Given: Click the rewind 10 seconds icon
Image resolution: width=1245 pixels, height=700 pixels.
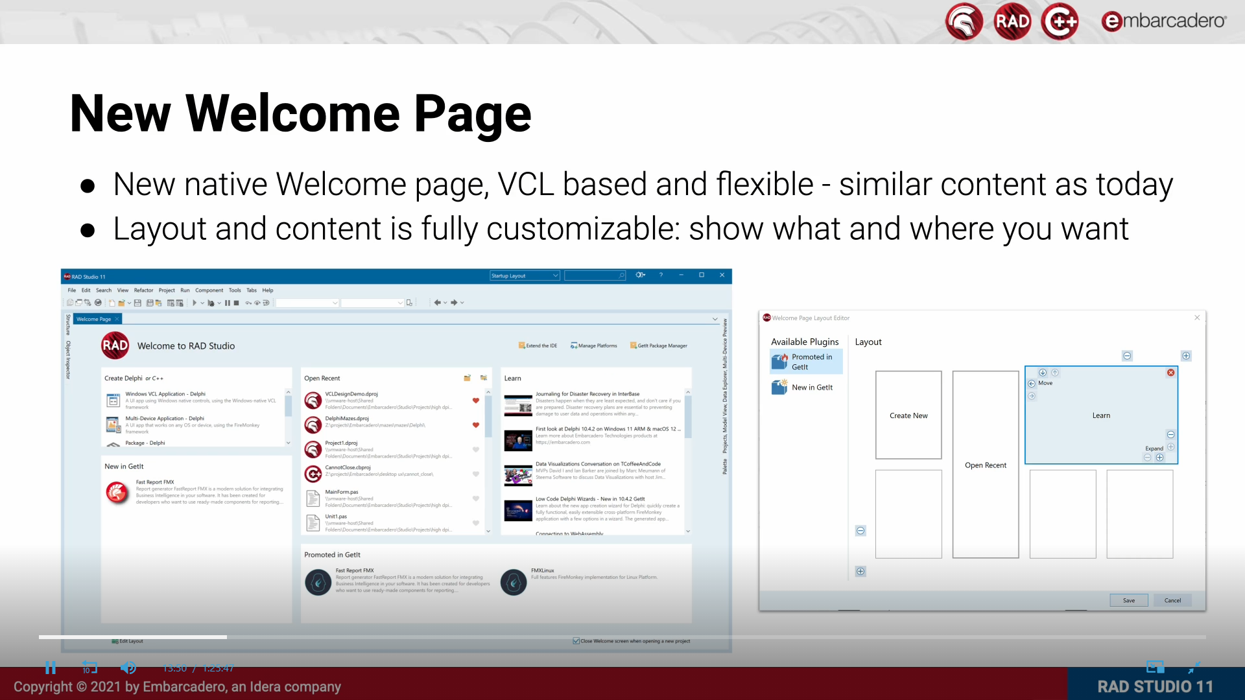Looking at the screenshot, I should pos(89,668).
